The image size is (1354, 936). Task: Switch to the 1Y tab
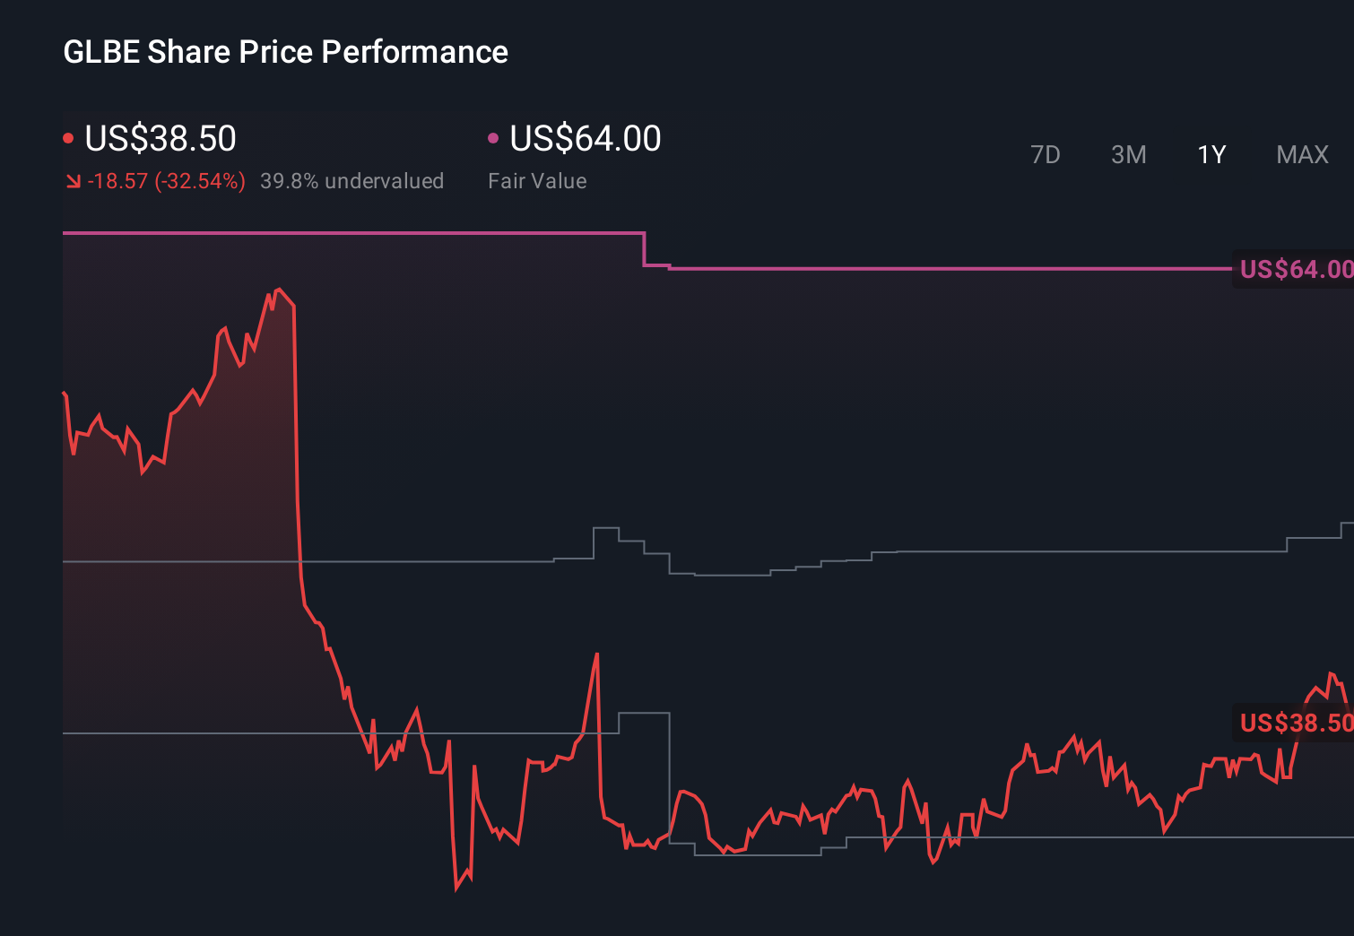1211,154
